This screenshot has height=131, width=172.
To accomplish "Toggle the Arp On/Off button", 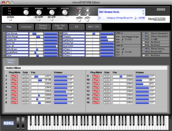I will (39, 20).
